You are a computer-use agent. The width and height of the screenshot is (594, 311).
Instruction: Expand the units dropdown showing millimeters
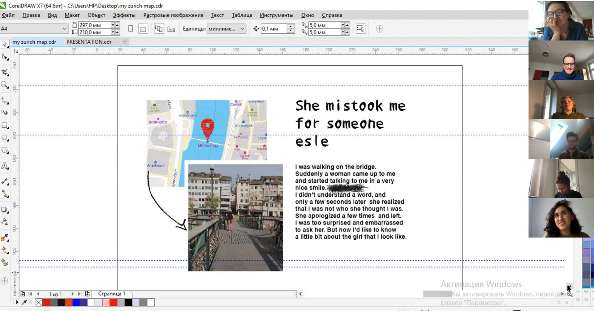coord(242,29)
